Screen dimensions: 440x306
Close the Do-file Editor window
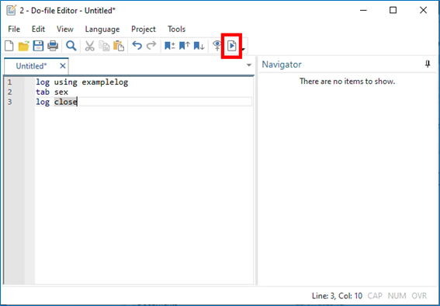pos(423,10)
